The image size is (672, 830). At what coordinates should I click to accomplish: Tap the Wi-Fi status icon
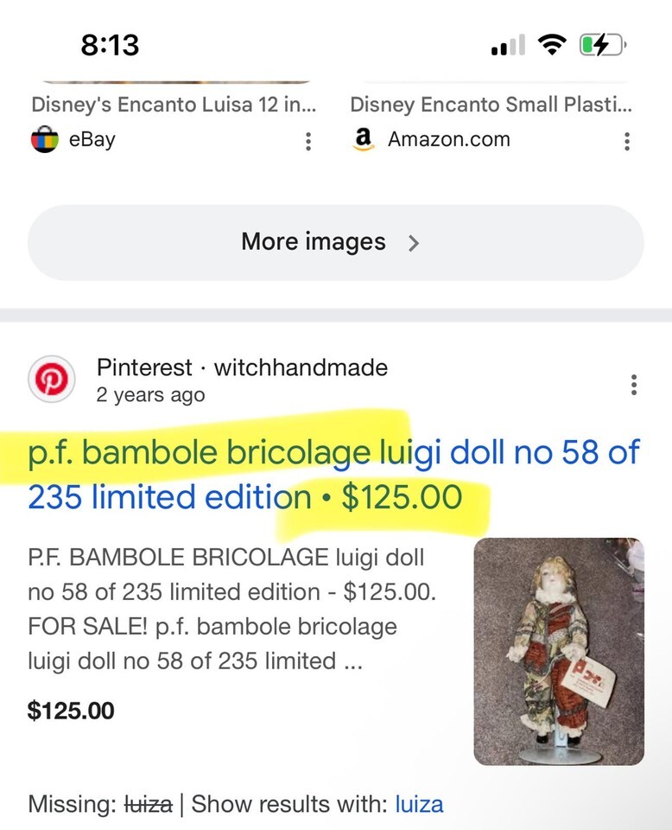(550, 45)
